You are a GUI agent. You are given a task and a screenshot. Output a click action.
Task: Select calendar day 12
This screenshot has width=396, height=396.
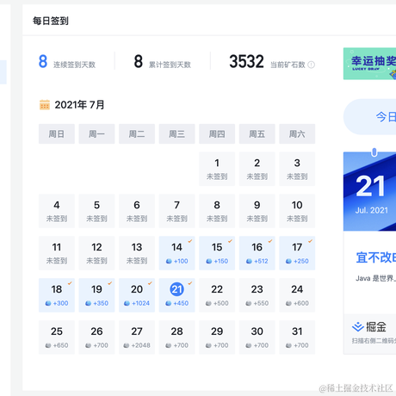(x=96, y=253)
